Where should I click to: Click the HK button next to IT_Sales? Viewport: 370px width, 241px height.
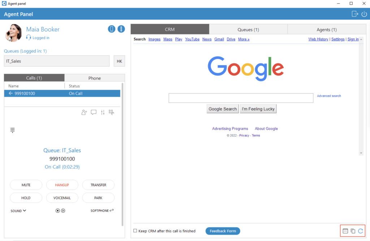coord(119,61)
